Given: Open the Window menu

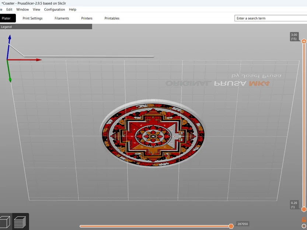Looking at the screenshot, I should click(x=22, y=10).
